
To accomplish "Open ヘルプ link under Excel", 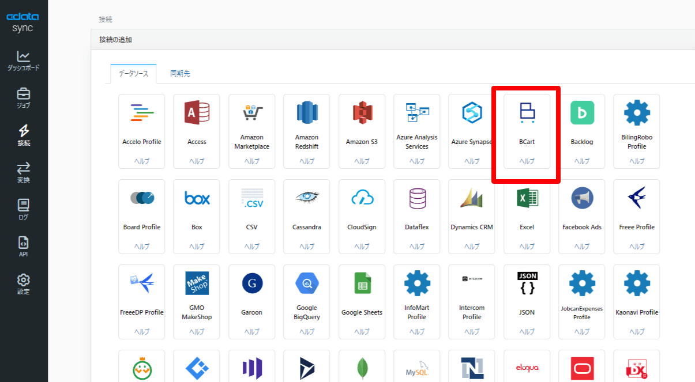I will (527, 247).
